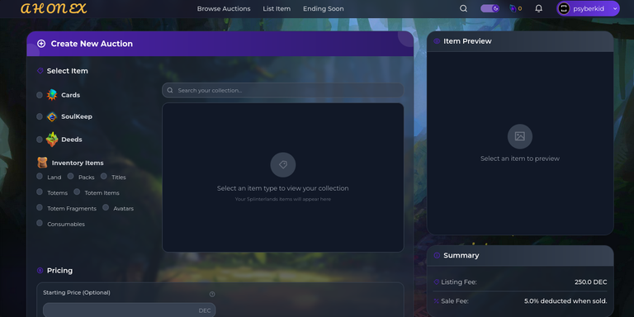Click the eye icon beside Item Preview
The image size is (634, 317).
point(437,41)
